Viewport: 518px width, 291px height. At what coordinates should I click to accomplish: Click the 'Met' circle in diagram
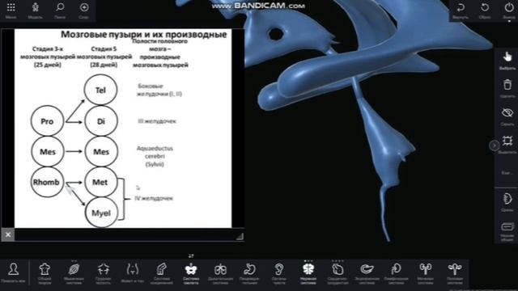pos(100,182)
